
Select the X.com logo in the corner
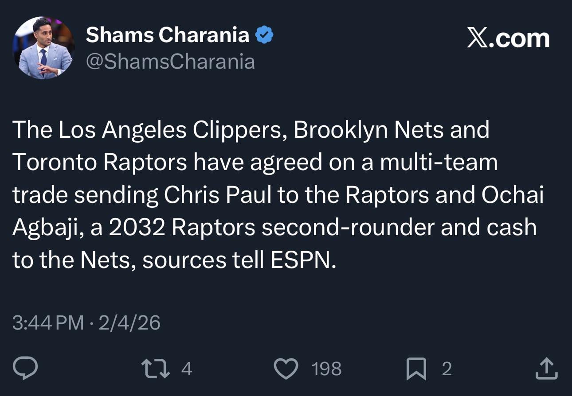tap(508, 38)
